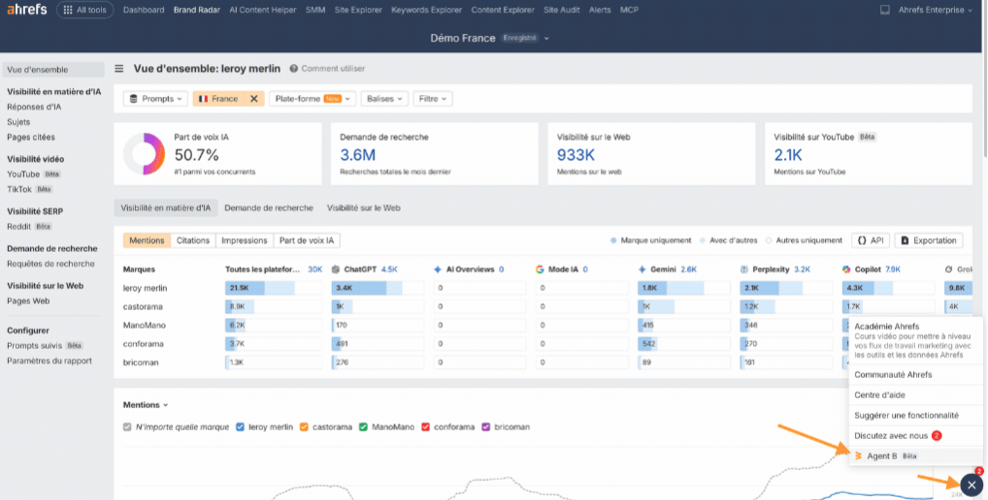Open the Filtre dropdown
The width and height of the screenshot is (988, 500).
[432, 99]
